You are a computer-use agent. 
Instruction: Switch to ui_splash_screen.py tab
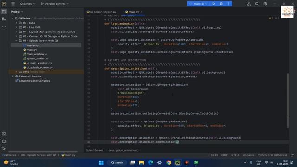coord(102,12)
